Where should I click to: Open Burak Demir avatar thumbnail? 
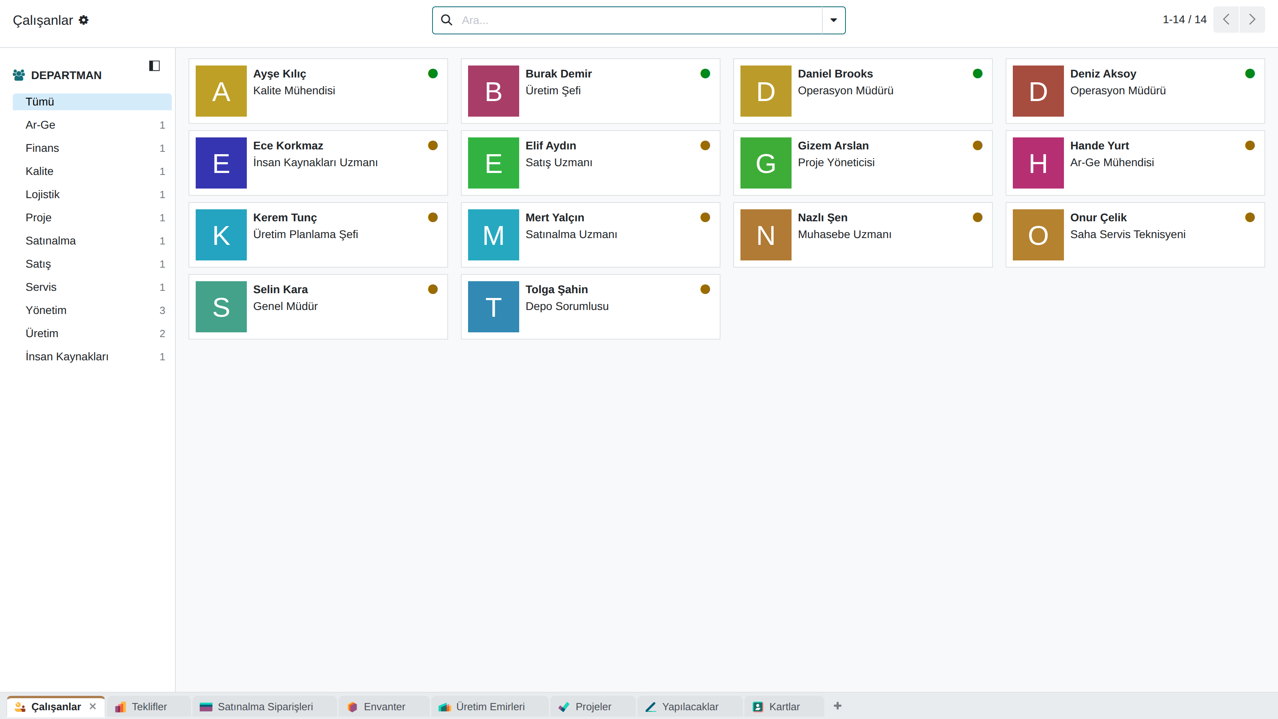pyautogui.click(x=494, y=91)
